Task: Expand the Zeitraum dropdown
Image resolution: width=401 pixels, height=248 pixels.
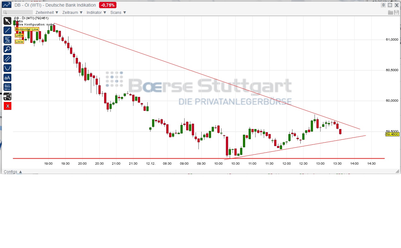Action: click(72, 13)
